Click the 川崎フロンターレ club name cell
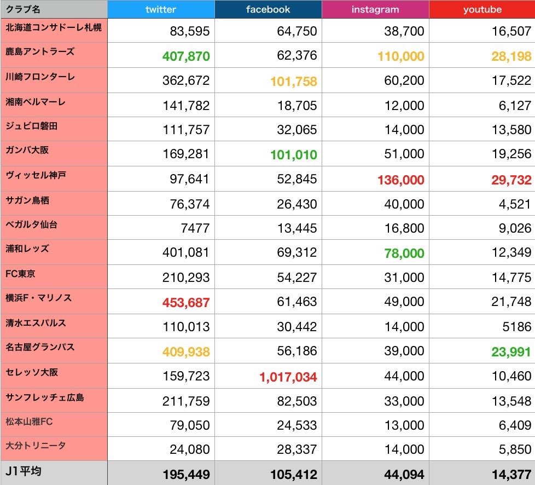Screen dimensions: 535x485 40,77
